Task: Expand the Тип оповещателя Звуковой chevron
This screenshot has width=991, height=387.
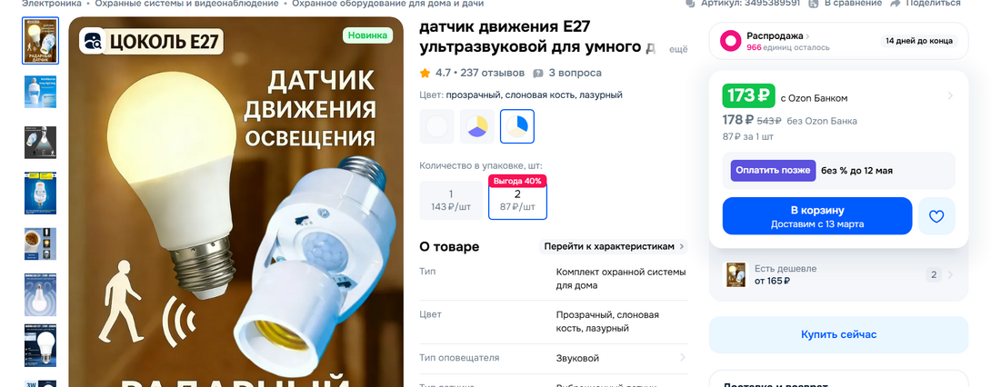Action: [682, 358]
